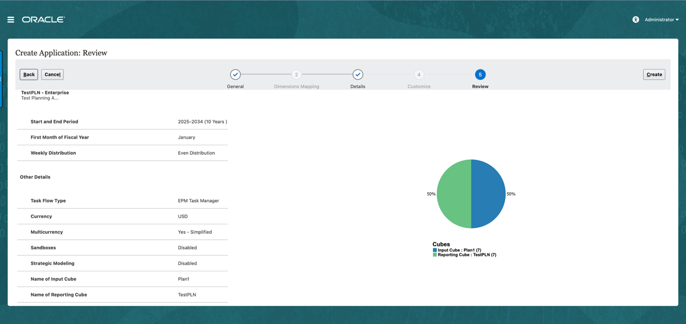This screenshot has width=686, height=324.
Task: Click legend text 'Reporting Cube : TestPLN (7)'
Action: (x=467, y=255)
